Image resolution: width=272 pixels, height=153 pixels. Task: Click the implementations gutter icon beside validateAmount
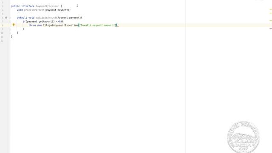(6, 17)
